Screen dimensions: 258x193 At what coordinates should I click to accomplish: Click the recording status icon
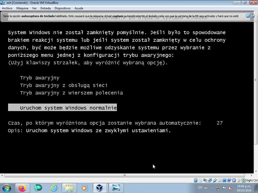[x=229, y=180]
